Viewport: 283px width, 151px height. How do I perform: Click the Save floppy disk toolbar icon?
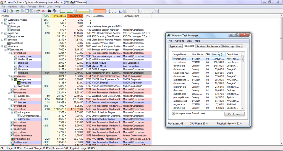(x=5, y=11)
